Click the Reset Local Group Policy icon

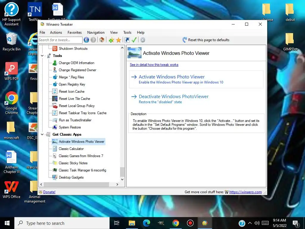[x=55, y=106]
